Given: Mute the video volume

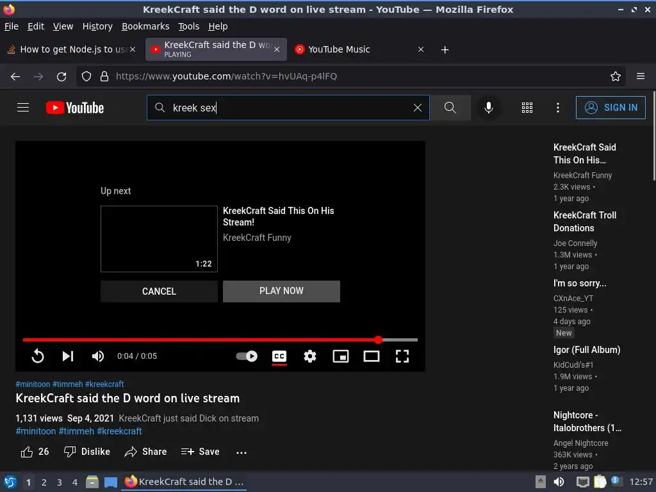Looking at the screenshot, I should tap(98, 356).
